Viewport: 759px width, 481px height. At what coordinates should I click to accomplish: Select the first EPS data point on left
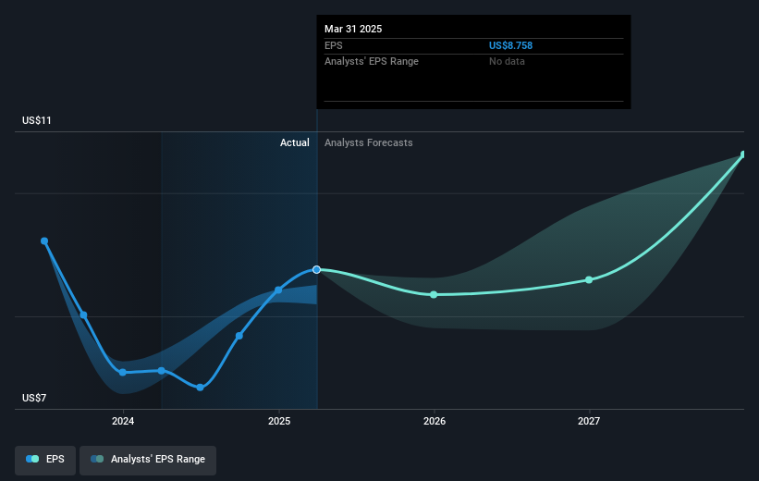click(44, 241)
